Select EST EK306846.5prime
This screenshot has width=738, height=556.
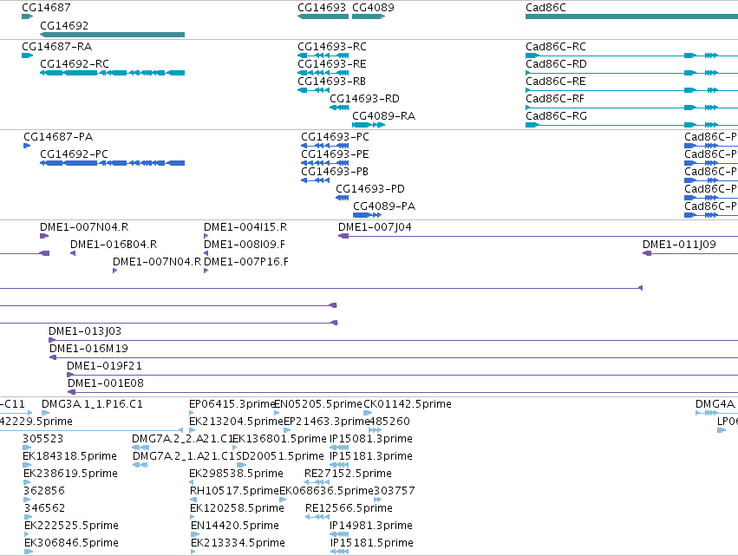tap(71, 544)
